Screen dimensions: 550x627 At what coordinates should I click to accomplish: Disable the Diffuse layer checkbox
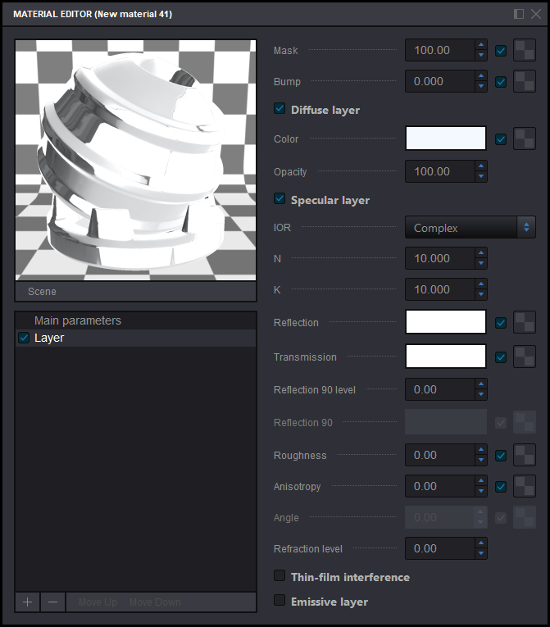(x=280, y=109)
